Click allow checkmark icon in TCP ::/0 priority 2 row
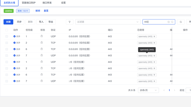The image size is (191, 107). pos(14,68)
